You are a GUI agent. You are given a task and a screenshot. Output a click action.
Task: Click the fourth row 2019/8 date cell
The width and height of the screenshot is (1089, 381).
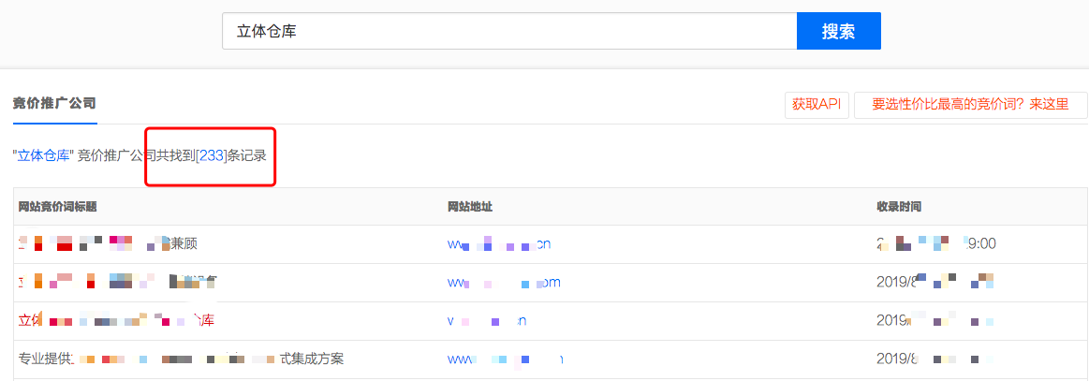coord(934,359)
